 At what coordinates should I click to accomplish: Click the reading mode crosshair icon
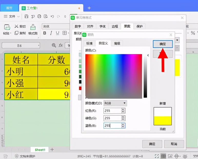coord(177,156)
